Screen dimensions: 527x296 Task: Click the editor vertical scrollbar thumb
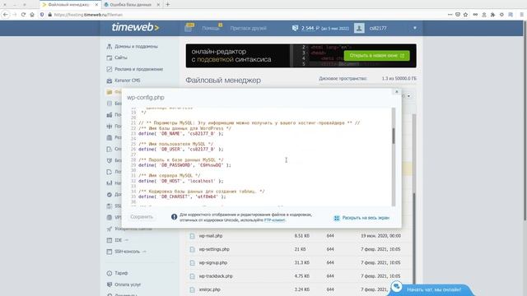pyautogui.click(x=394, y=136)
